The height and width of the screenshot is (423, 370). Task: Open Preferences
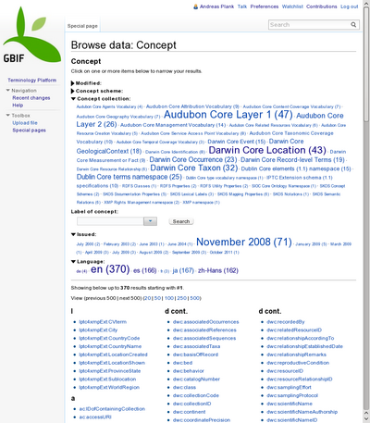(265, 6)
